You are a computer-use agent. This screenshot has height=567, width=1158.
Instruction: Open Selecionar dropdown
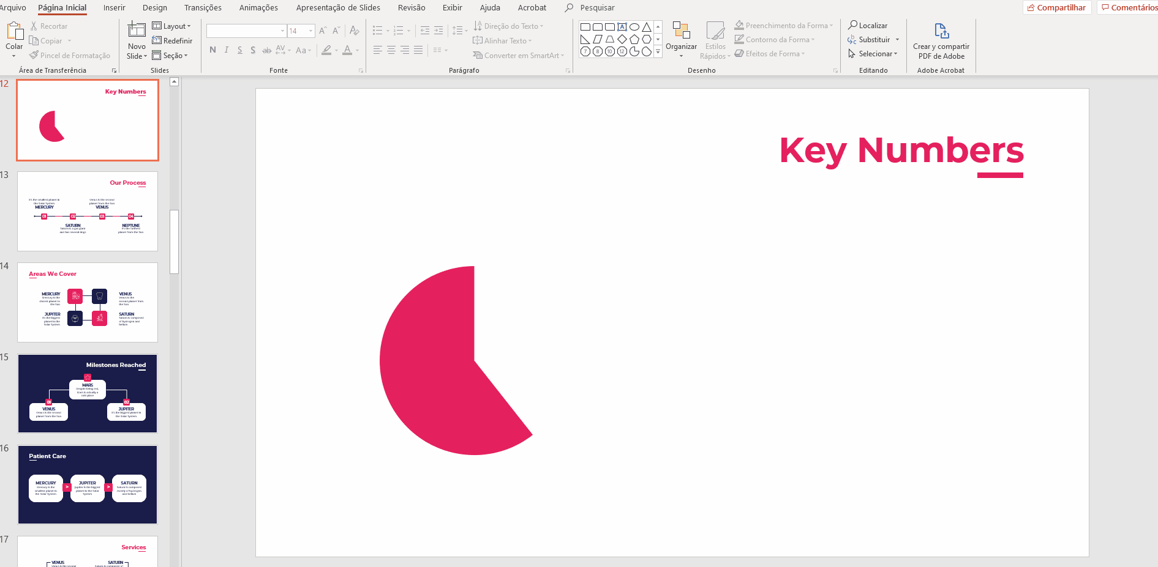(873, 54)
